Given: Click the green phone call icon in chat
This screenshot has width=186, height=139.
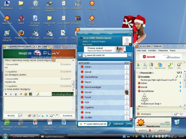Looking at the screenshot, I should 38,94.
